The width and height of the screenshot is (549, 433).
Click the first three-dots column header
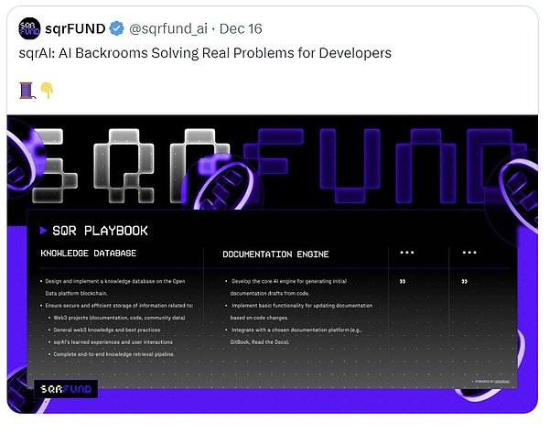pyautogui.click(x=407, y=253)
